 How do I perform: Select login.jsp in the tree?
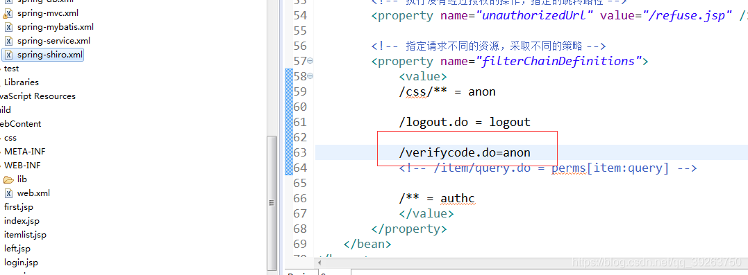21,262
